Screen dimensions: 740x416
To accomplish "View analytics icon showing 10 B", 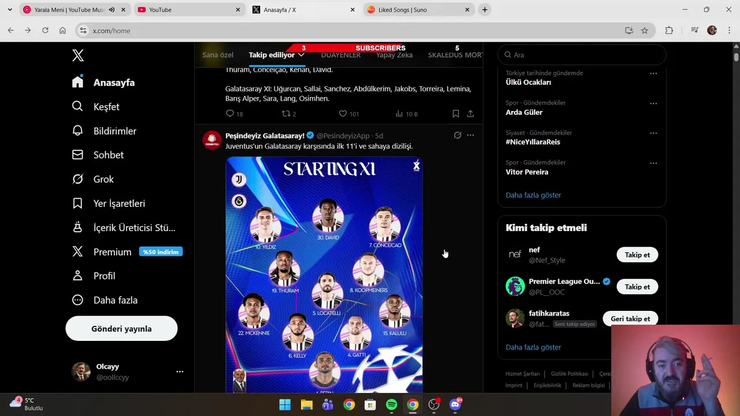I will (x=399, y=114).
